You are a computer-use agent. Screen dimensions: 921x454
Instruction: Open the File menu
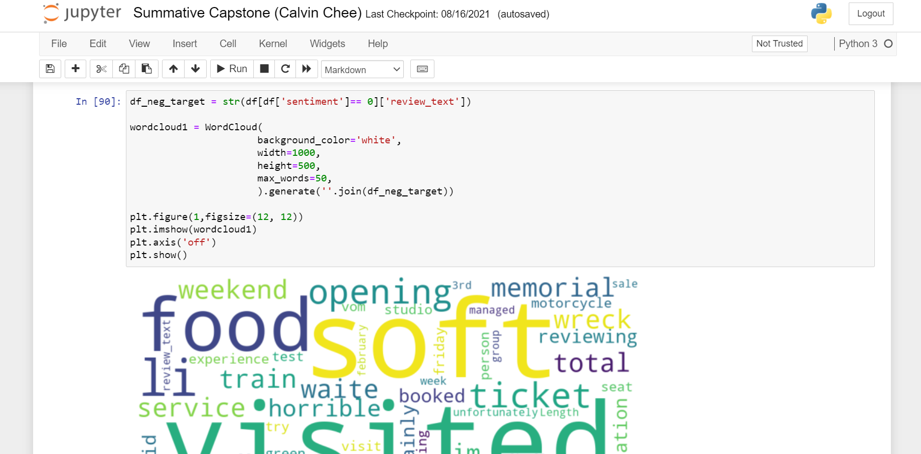pyautogui.click(x=59, y=44)
